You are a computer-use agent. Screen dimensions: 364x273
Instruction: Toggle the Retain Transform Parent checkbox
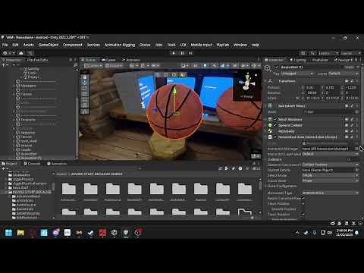303,198
